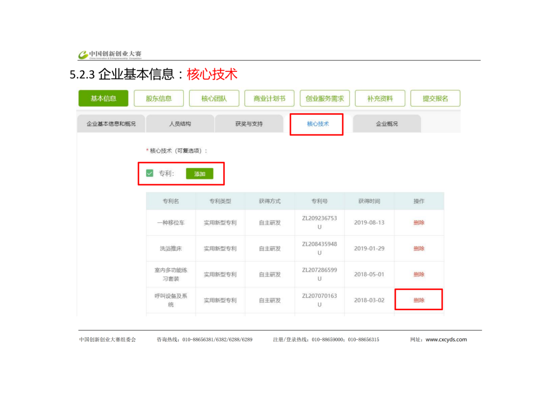Click the China Innovation competition logo
The image size is (558, 395).
click(x=109, y=54)
